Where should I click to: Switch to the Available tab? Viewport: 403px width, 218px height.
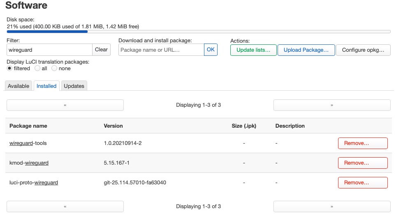(x=19, y=86)
